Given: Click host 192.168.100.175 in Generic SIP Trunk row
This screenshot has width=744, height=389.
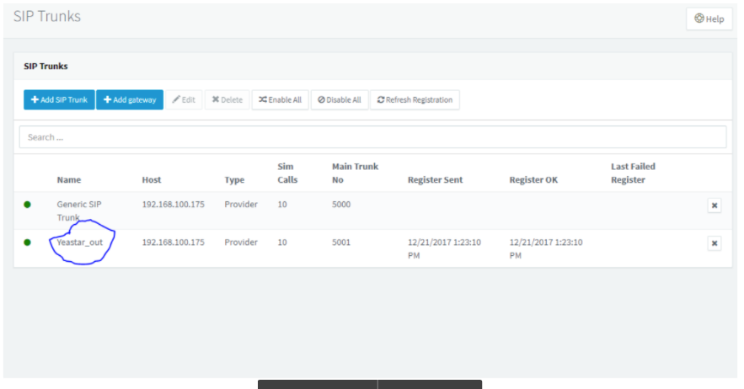Looking at the screenshot, I should point(174,205).
